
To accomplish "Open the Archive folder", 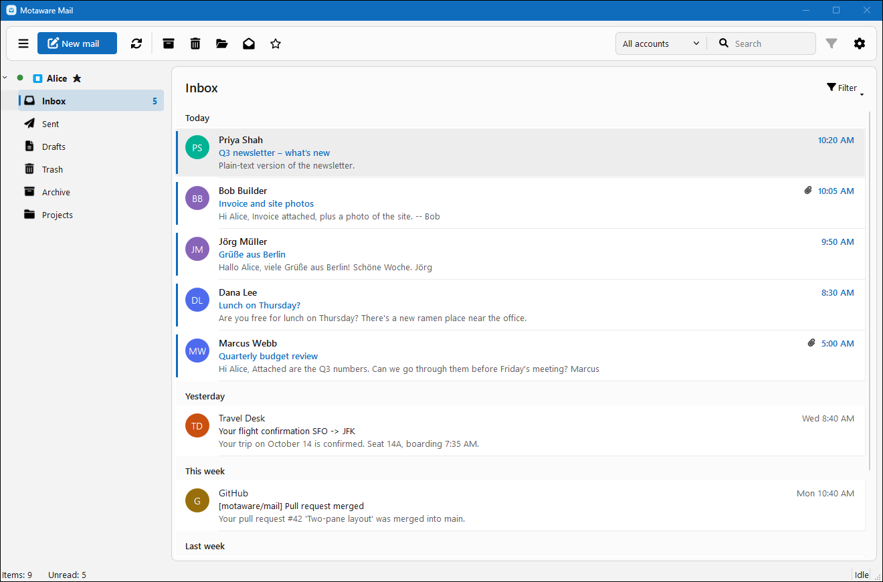I will click(x=91, y=192).
